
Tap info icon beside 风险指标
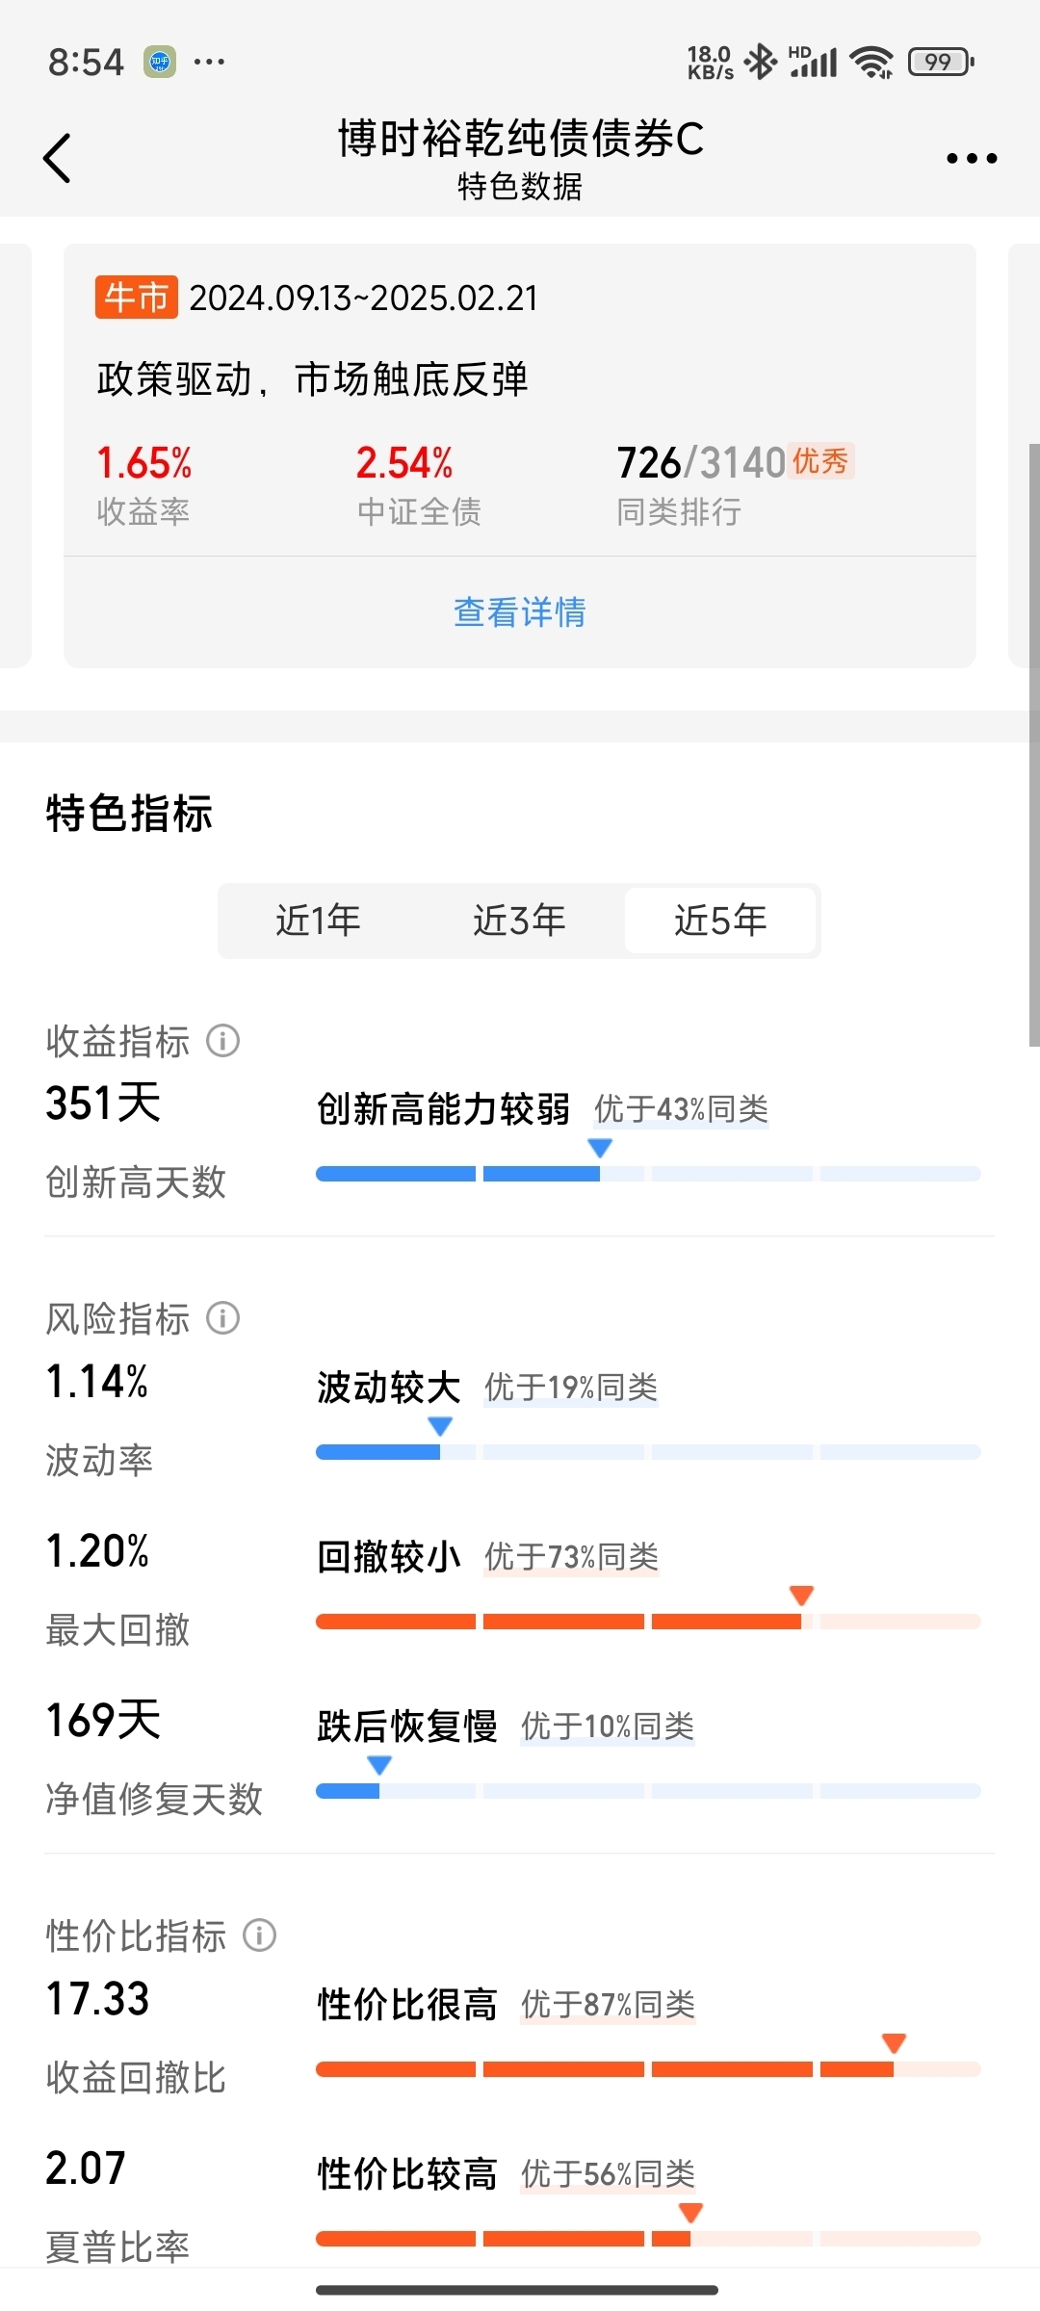click(223, 1318)
